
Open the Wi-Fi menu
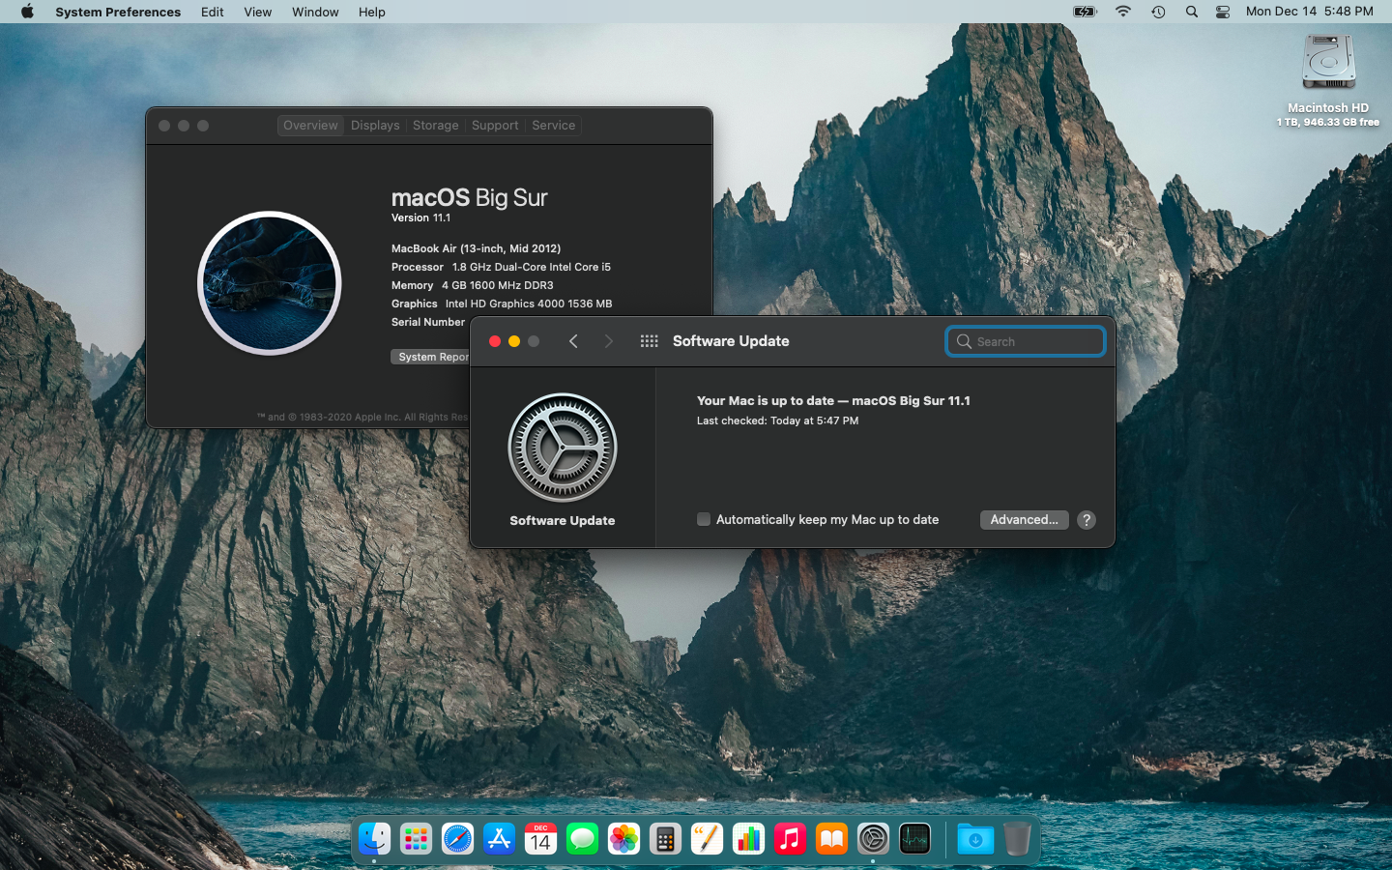(1122, 12)
